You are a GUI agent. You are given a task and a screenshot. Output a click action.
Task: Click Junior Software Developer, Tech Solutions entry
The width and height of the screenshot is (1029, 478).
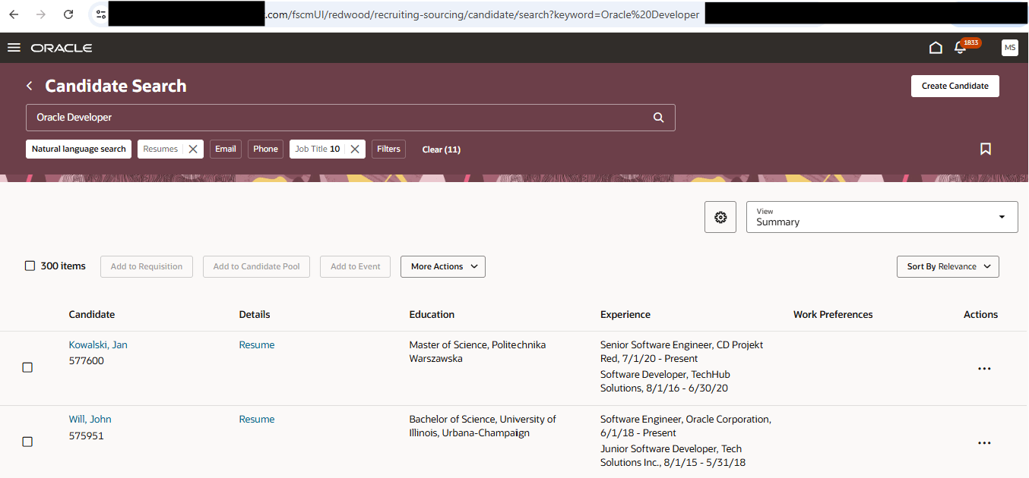(x=674, y=455)
